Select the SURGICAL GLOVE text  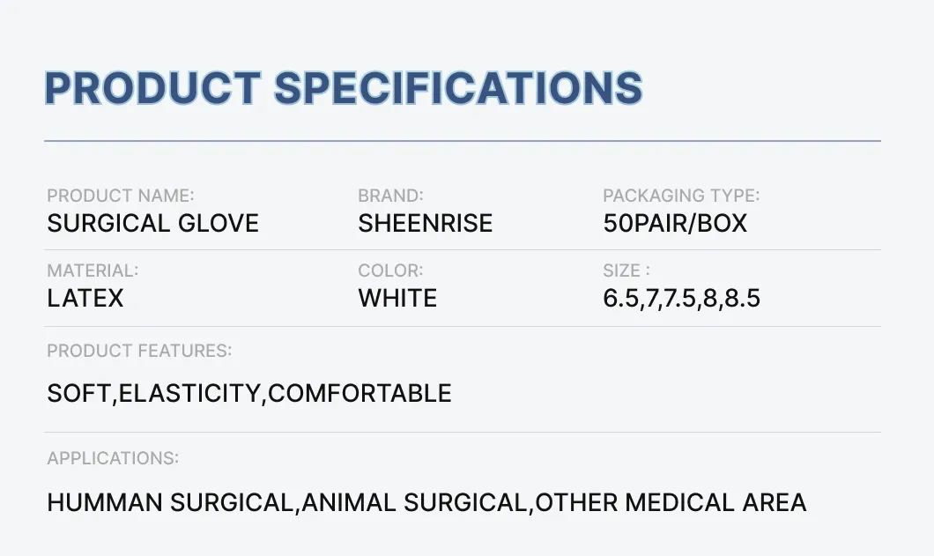(153, 223)
